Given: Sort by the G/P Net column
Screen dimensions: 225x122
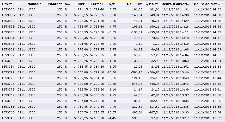Looking at the screenshot, I should 151,4.
